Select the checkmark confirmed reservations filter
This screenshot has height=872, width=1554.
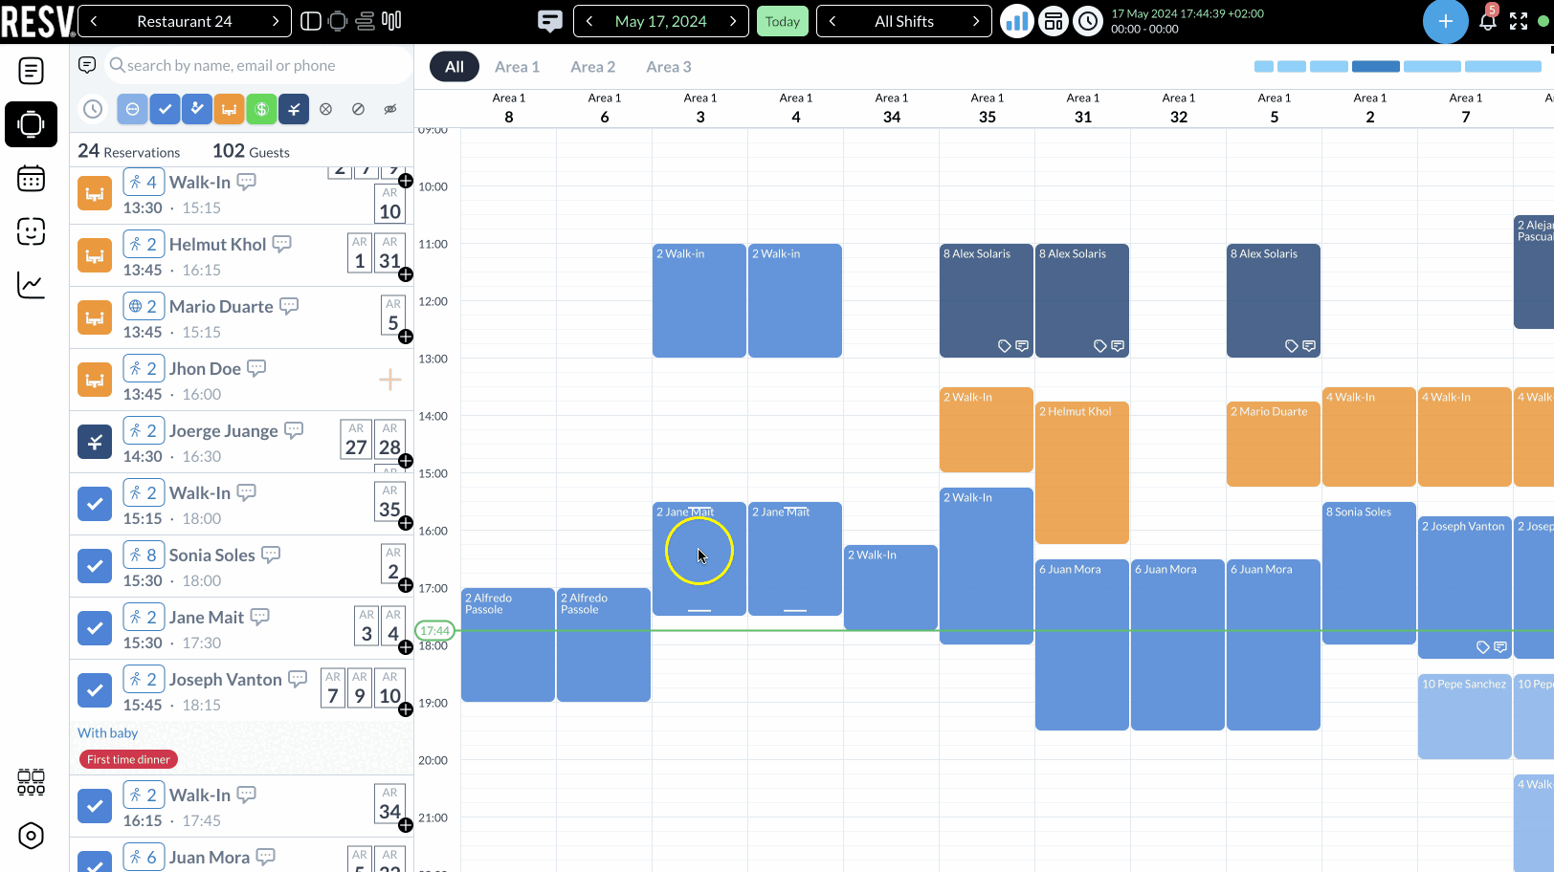165,109
